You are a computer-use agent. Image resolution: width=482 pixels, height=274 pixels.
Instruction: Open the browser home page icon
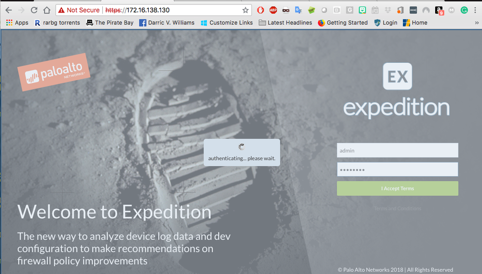pos(47,10)
